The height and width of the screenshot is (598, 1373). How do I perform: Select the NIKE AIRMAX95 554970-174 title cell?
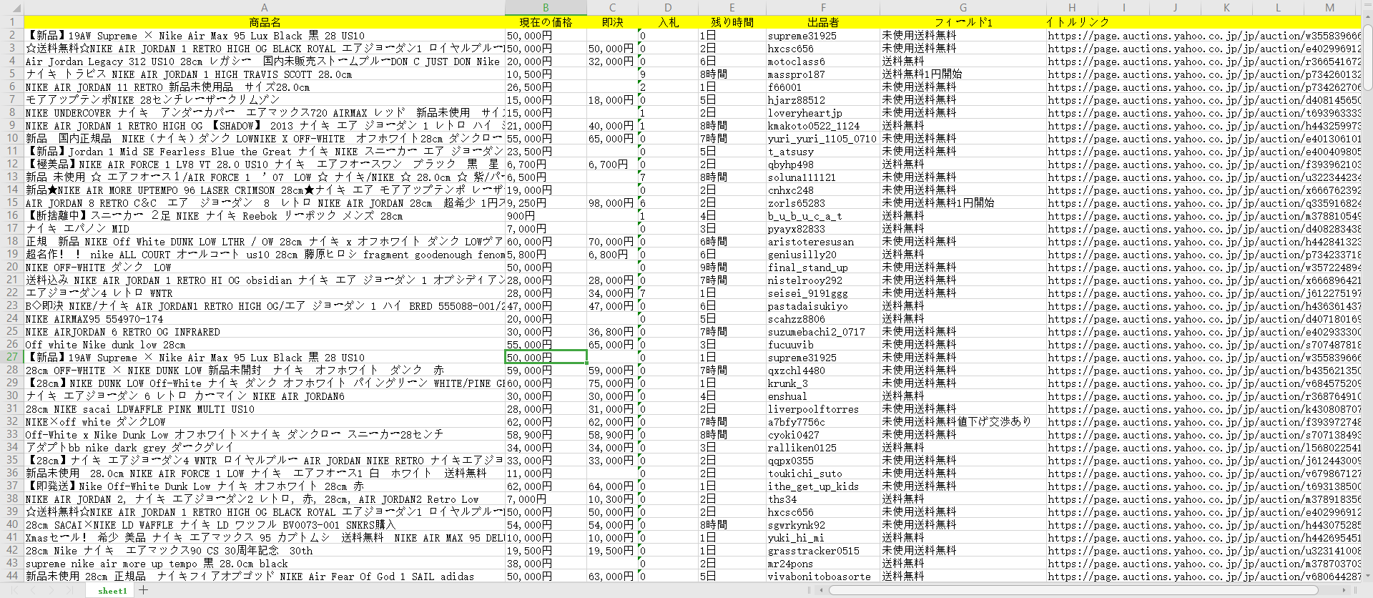(x=264, y=319)
